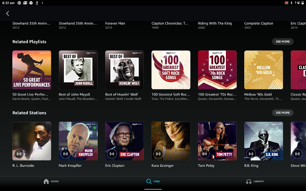
Task: Open 50 Great Live Performances playlist cover
Action: pyautogui.click(x=32, y=70)
